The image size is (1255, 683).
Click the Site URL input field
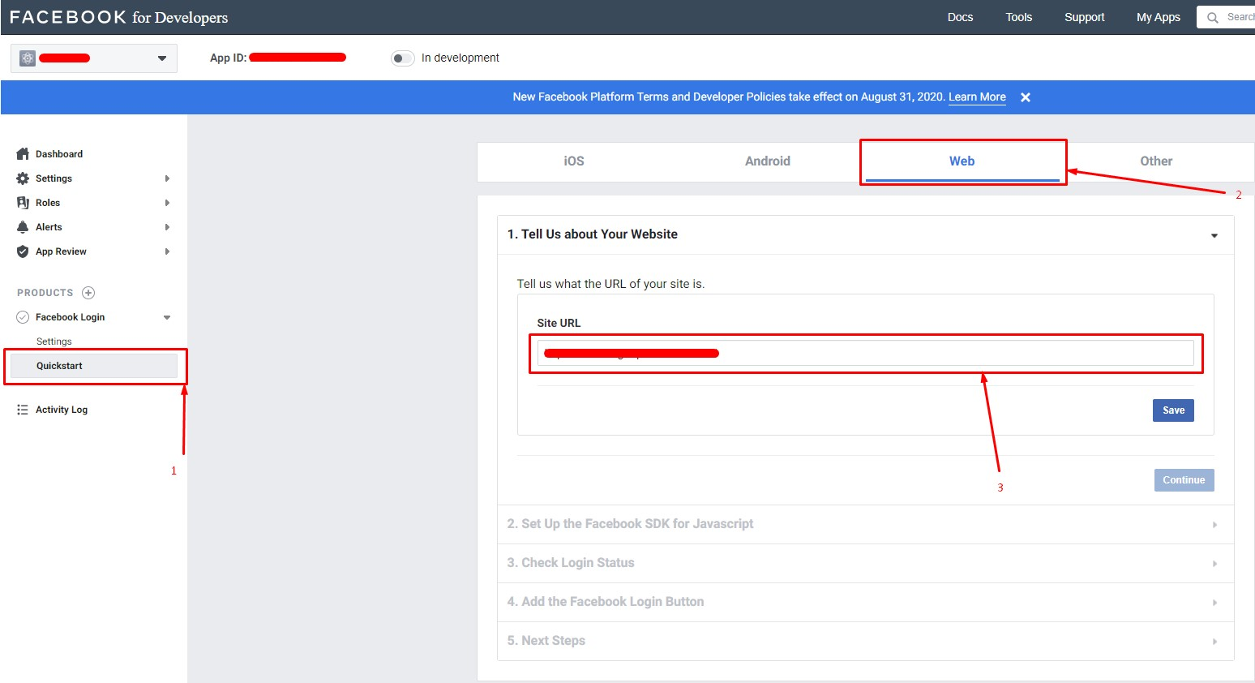(865, 353)
